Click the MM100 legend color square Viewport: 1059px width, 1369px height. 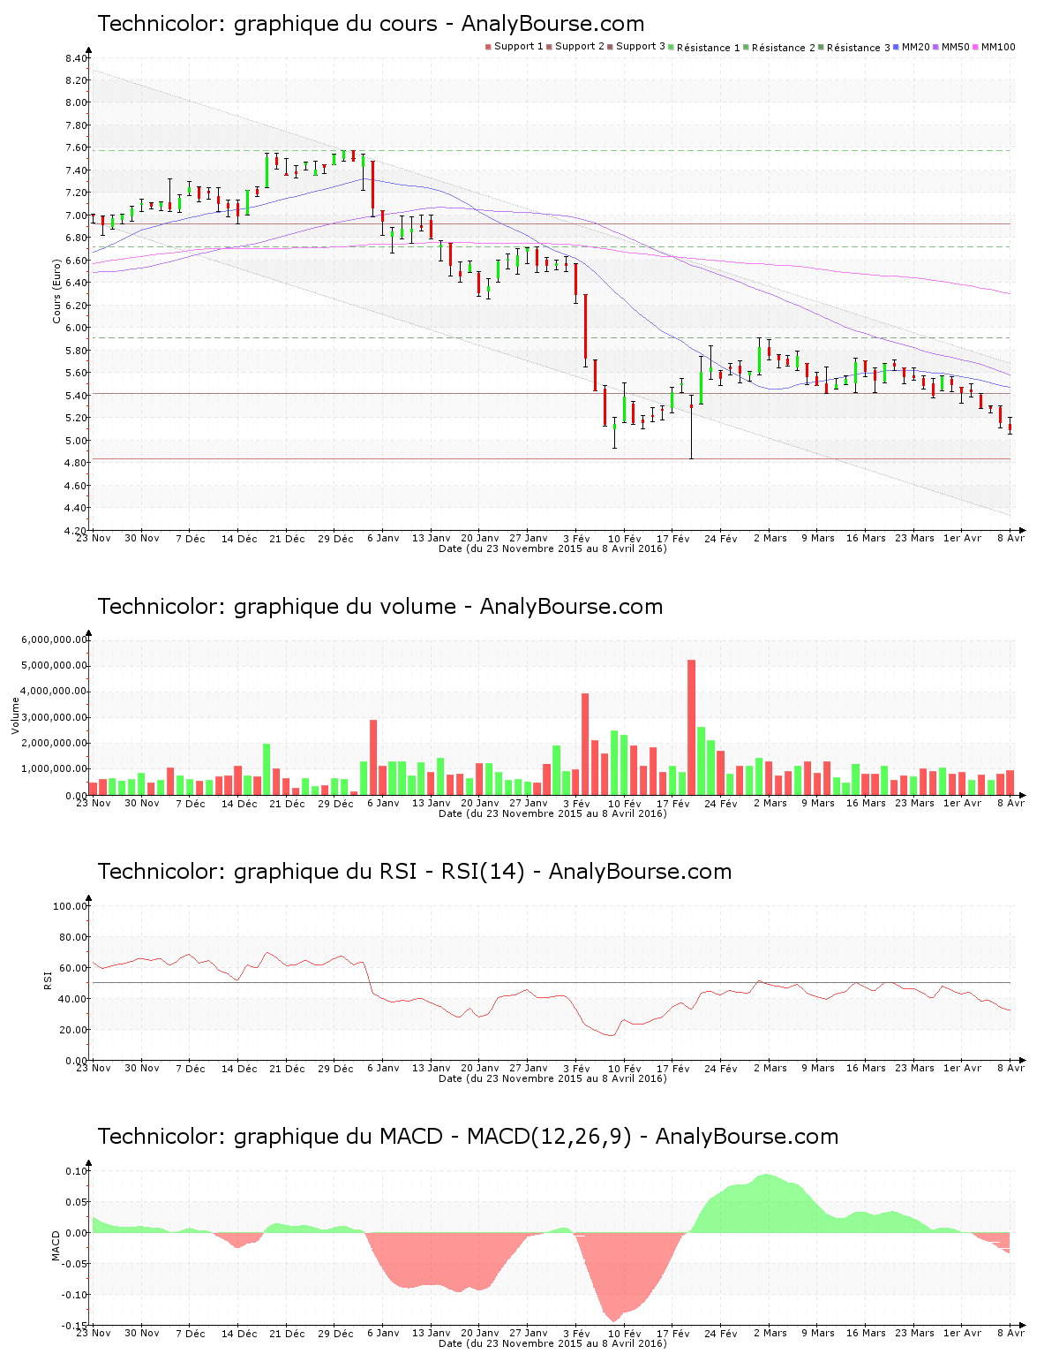point(976,47)
